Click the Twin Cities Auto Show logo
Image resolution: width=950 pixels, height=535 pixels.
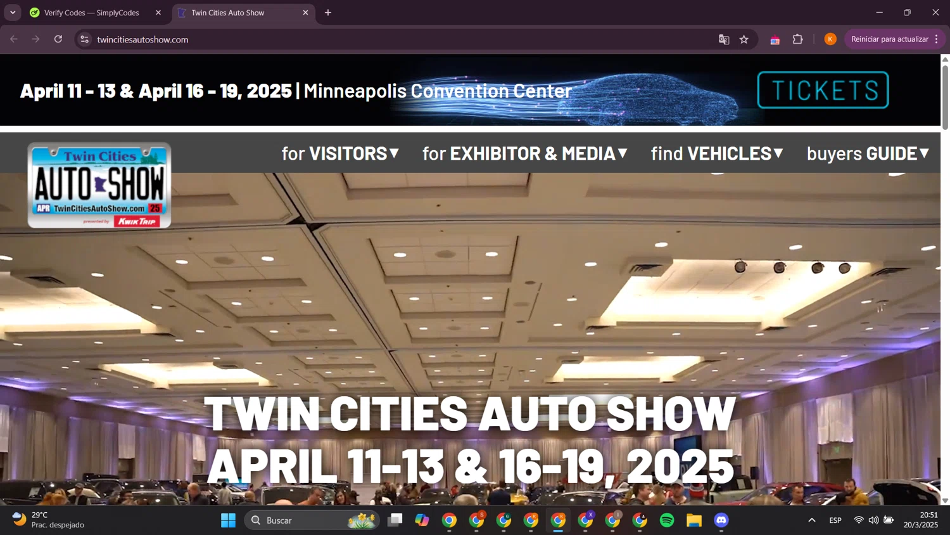(x=99, y=185)
